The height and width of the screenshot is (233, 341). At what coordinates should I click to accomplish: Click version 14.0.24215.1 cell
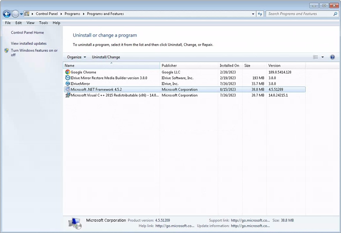pos(278,95)
